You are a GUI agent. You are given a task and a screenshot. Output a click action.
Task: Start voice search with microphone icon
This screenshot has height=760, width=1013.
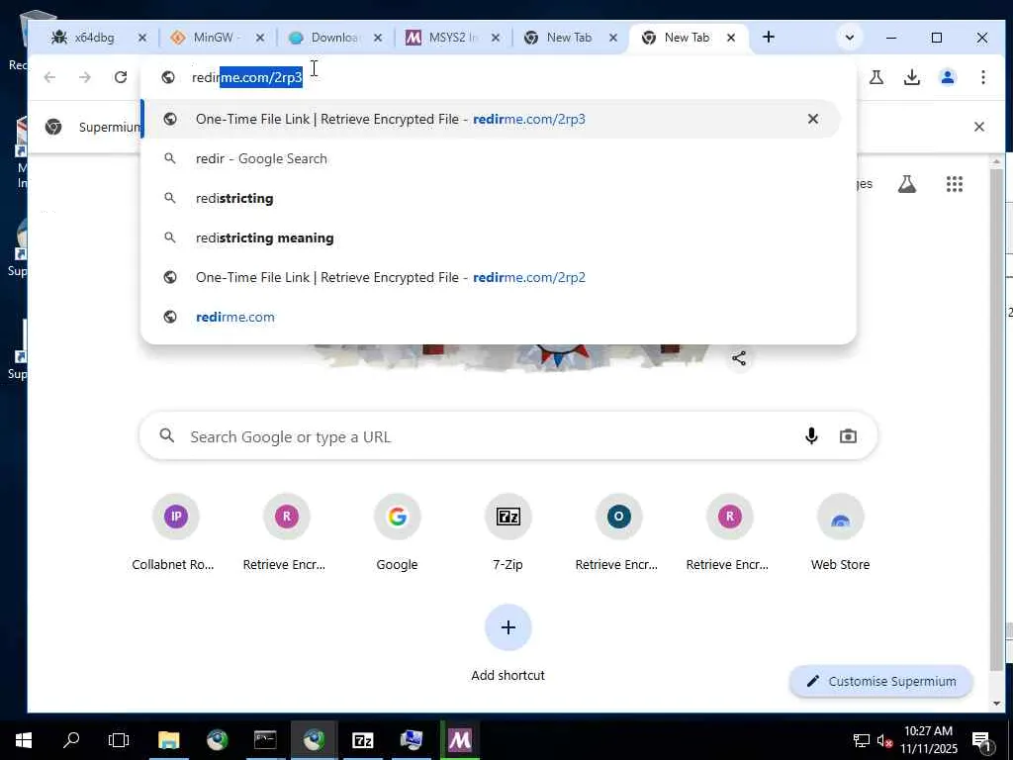(x=811, y=436)
